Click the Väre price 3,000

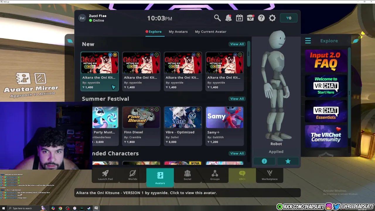click(x=171, y=142)
